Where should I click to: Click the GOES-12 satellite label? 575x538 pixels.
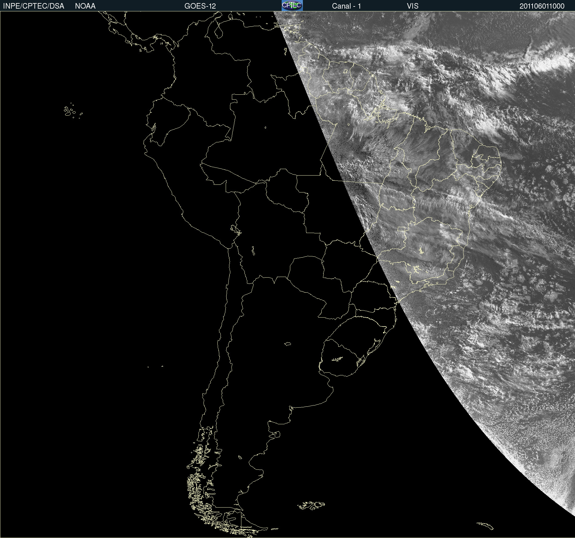click(200, 6)
